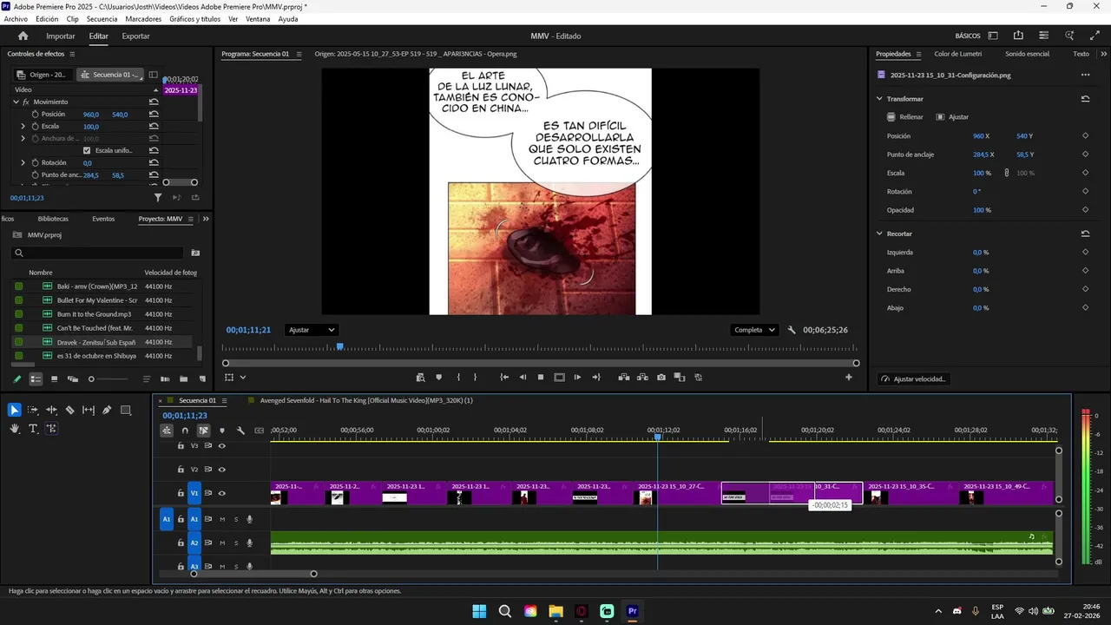Select the Razor tool
Image resolution: width=1111 pixels, height=625 pixels.
pos(70,410)
